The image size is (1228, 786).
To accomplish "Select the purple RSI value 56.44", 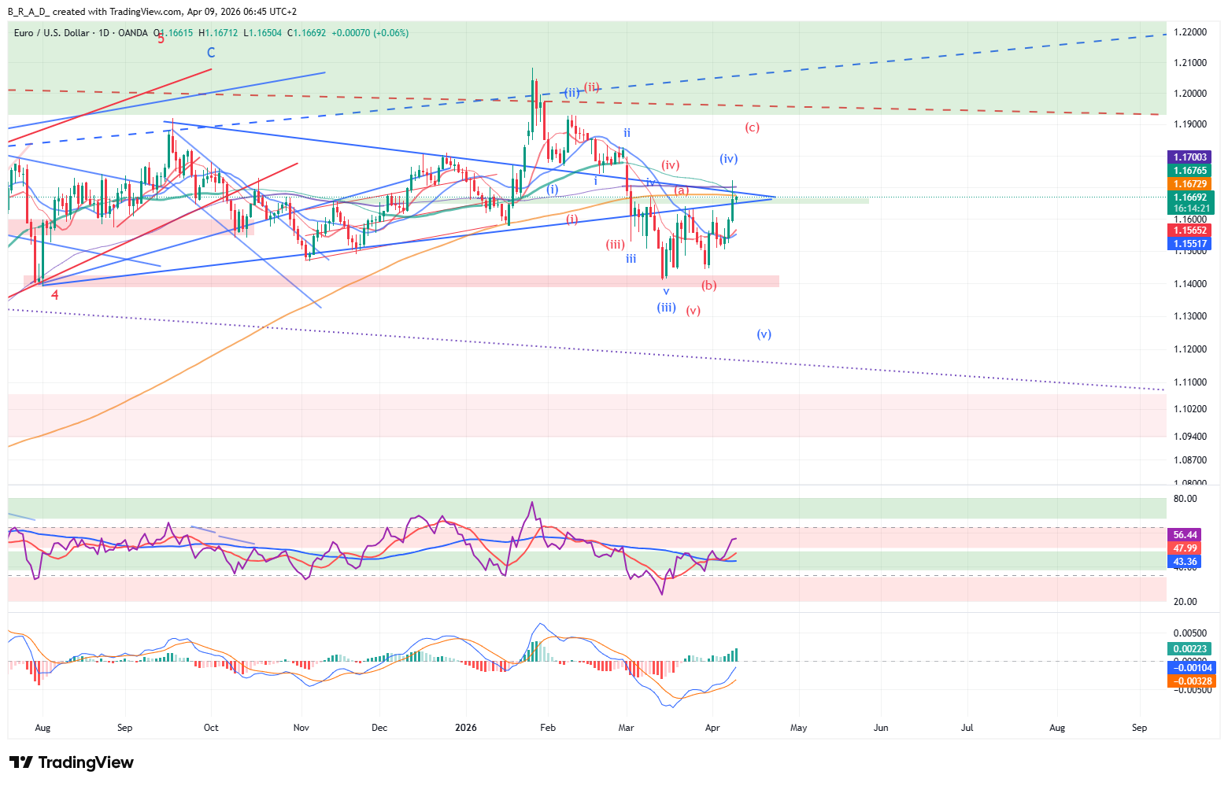I will pyautogui.click(x=1185, y=535).
